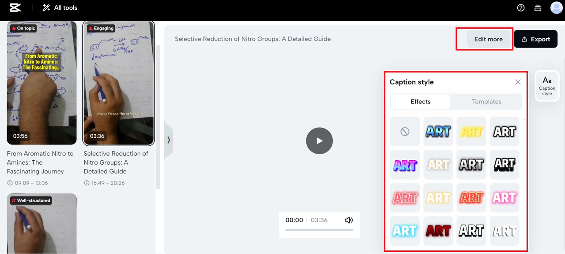Image resolution: width=565 pixels, height=254 pixels.
Task: Click the "Selective Reduction of Nitro Groups" card title
Action: click(x=116, y=162)
